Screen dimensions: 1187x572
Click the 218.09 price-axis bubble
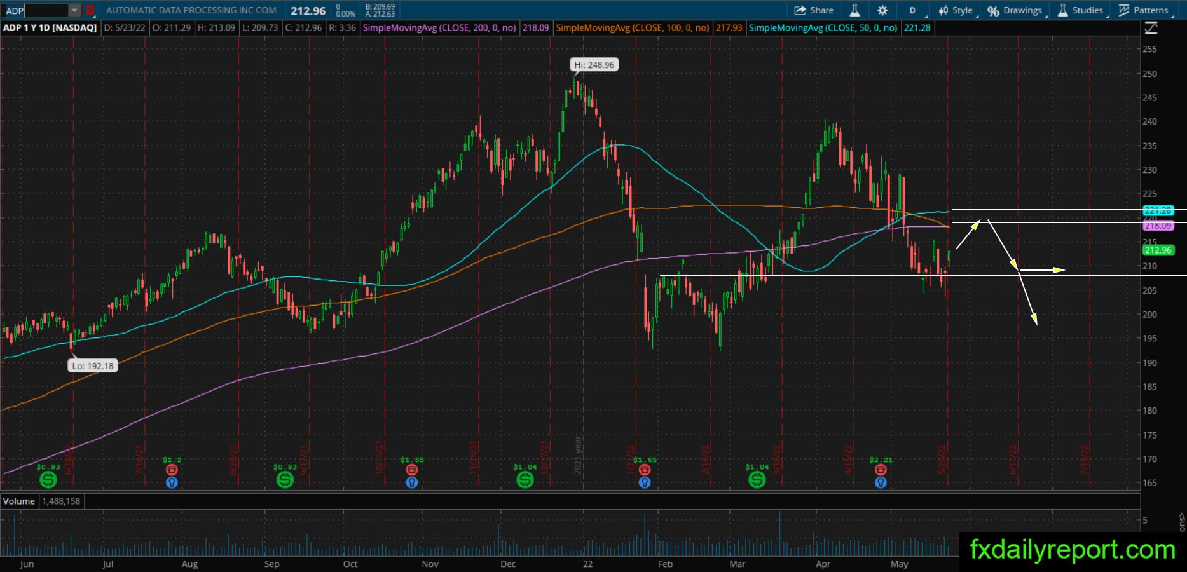1158,226
